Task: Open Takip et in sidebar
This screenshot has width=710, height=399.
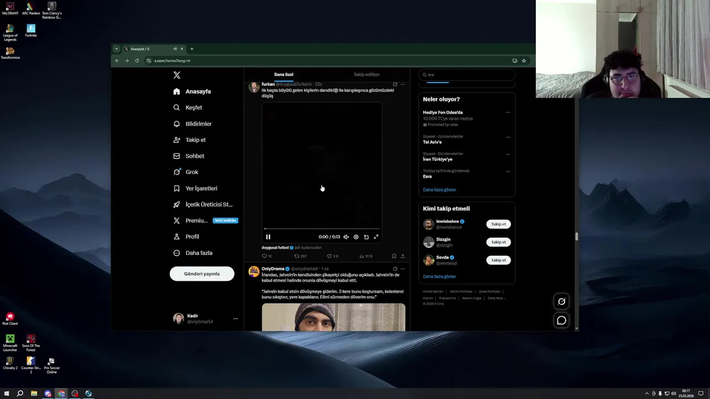Action: point(189,140)
